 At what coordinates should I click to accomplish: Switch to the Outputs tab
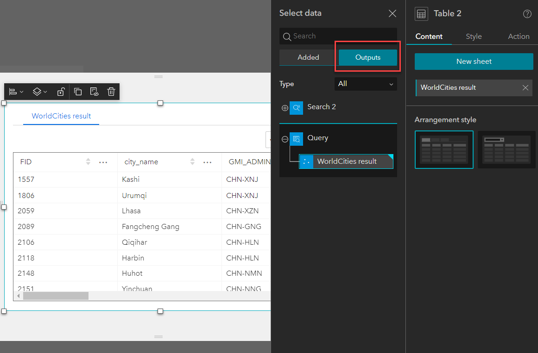click(x=368, y=57)
